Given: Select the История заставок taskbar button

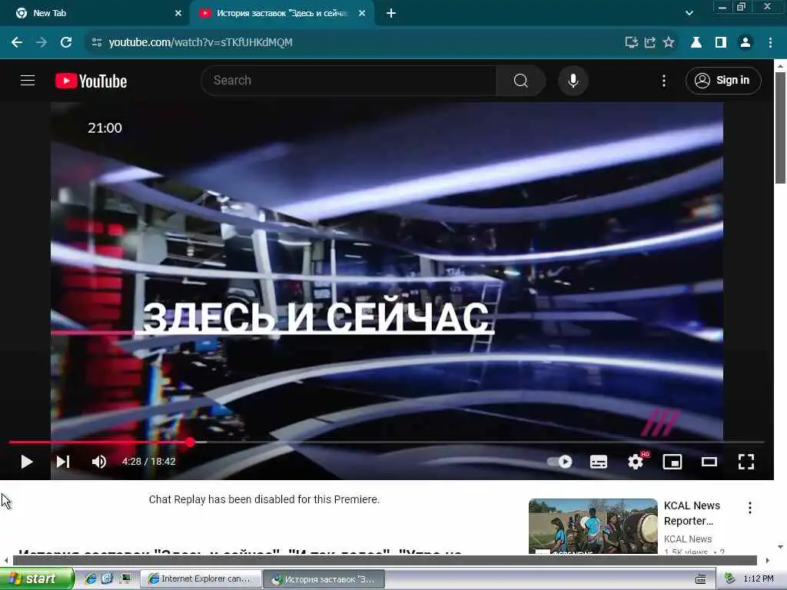Looking at the screenshot, I should point(324,579).
